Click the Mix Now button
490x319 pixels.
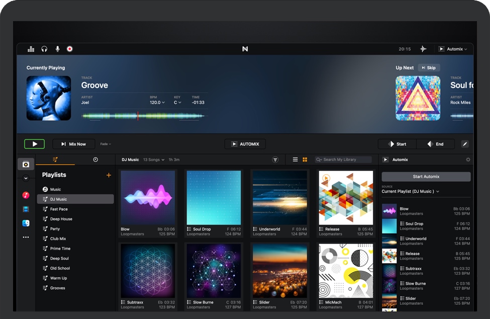74,144
